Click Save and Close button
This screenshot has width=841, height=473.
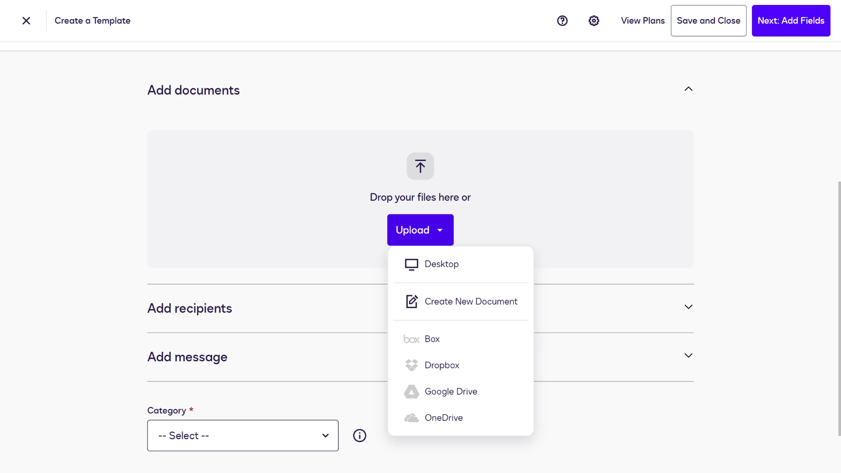pyautogui.click(x=708, y=21)
